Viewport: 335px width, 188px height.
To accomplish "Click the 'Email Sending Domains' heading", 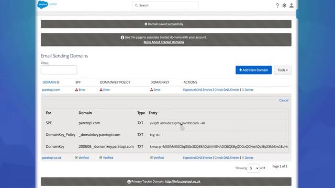I will point(64,56).
